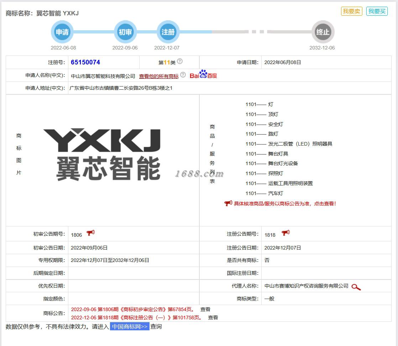Select goods item 顶灯

(x=273, y=115)
